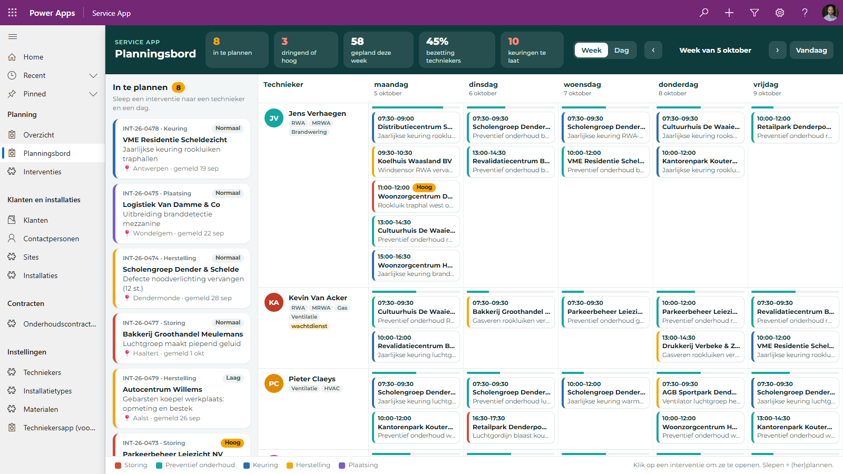
Task: Open Jens Verhaegen's 11:00-12:00 Hoog intervention
Action: 416,196
